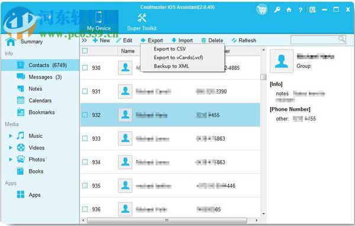Click the Export toolbar button
This screenshot has width=355, height=226.
pos(151,40)
